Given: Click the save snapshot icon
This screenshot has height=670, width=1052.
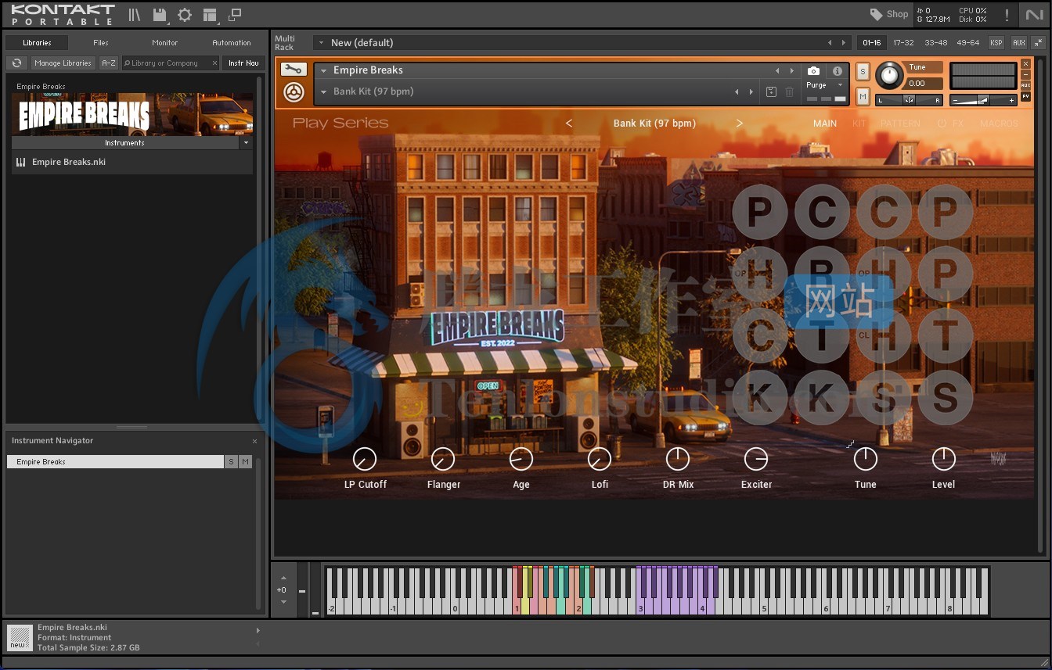Looking at the screenshot, I should (x=771, y=92).
